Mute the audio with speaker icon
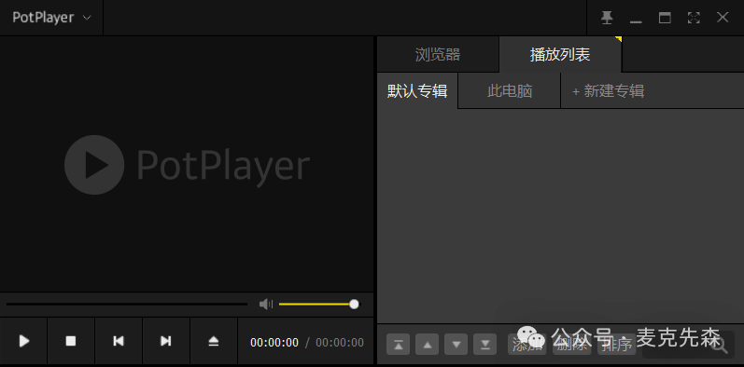Viewport: 744px width, 367px height. (x=266, y=304)
